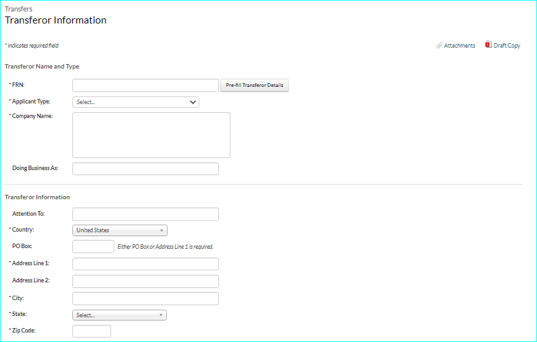Click the 'Transferor Name and Type' section heading
Screen dimensions: 537x342
(x=42, y=67)
